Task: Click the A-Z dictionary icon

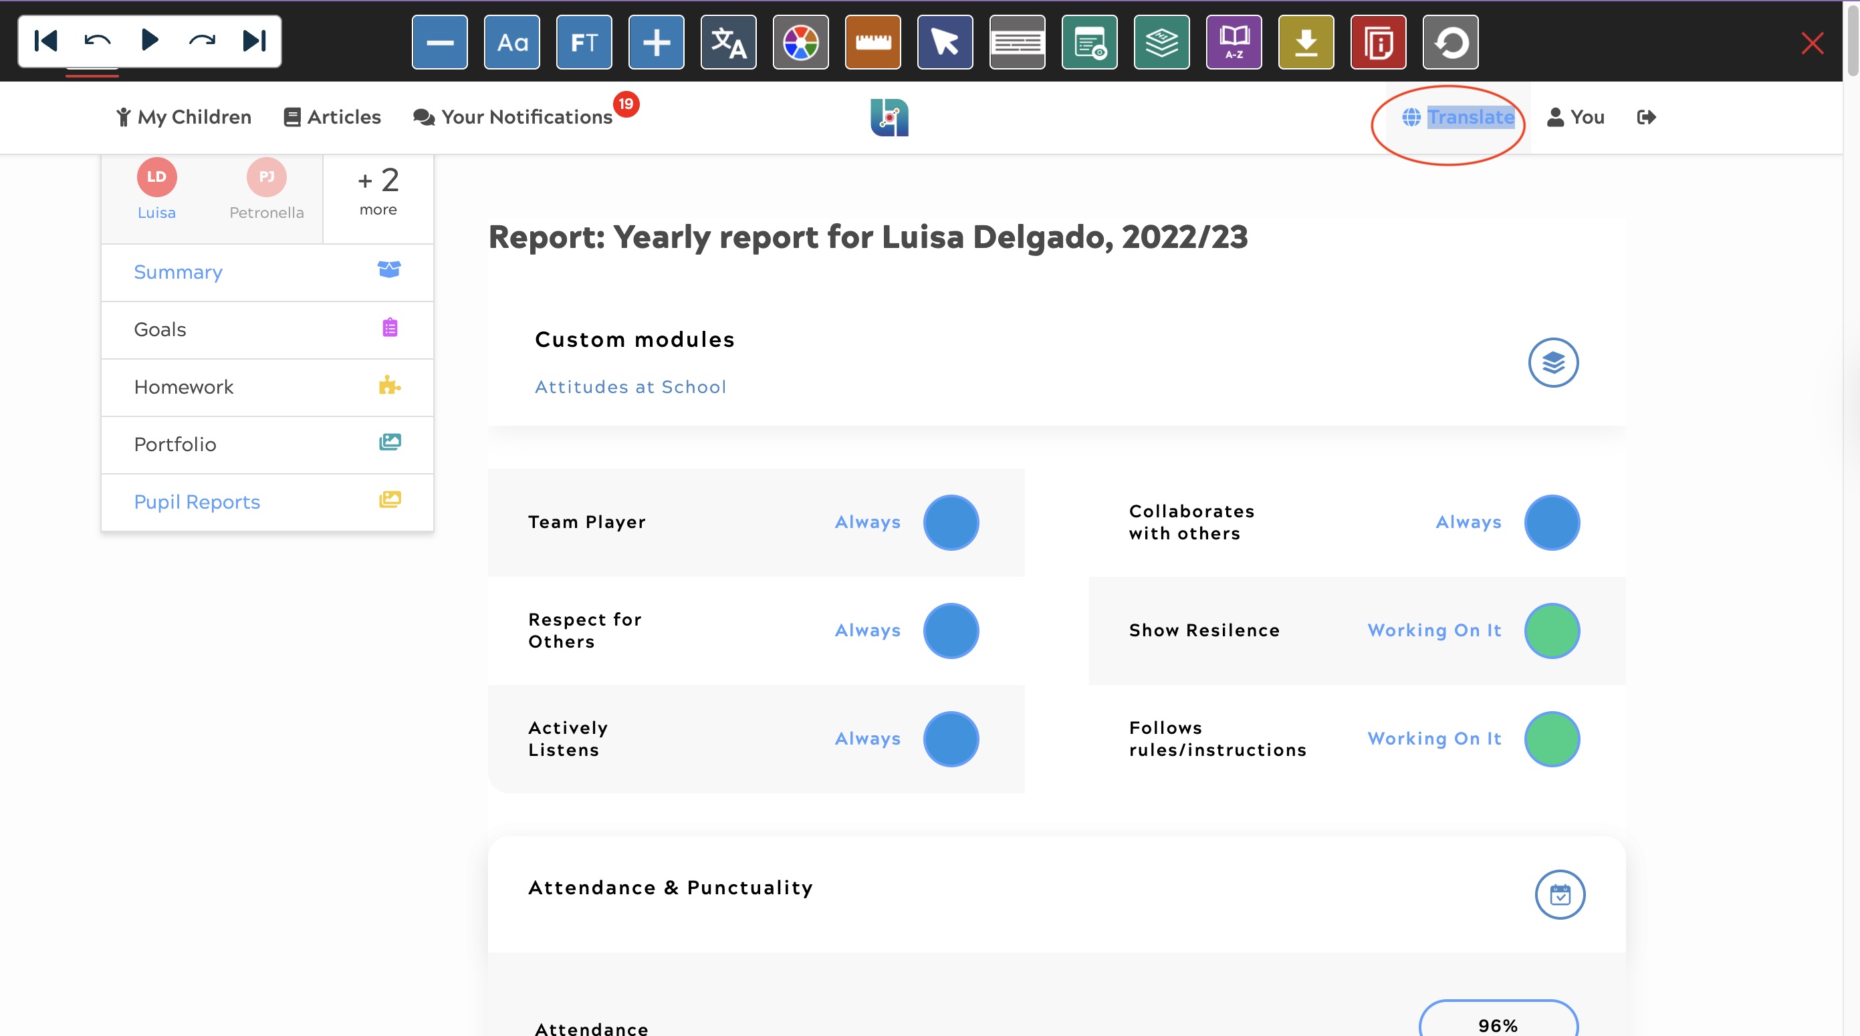Action: (x=1234, y=42)
